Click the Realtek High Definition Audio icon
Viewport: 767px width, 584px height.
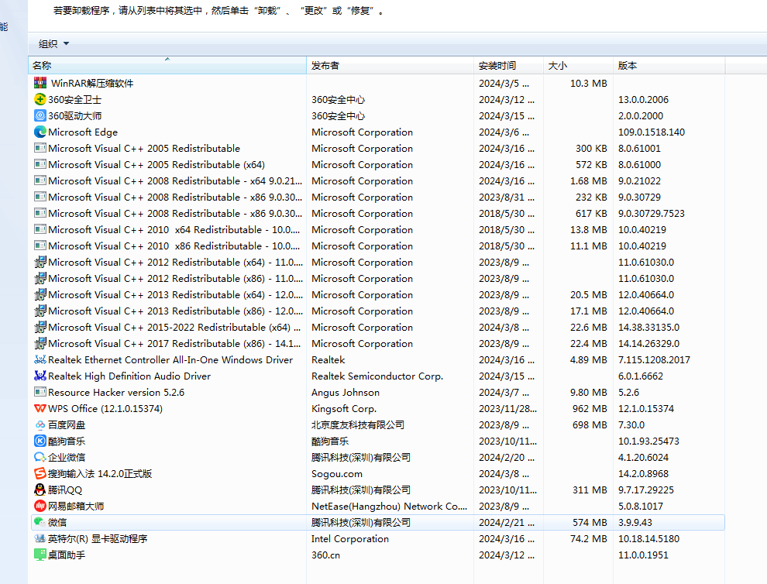coord(40,376)
